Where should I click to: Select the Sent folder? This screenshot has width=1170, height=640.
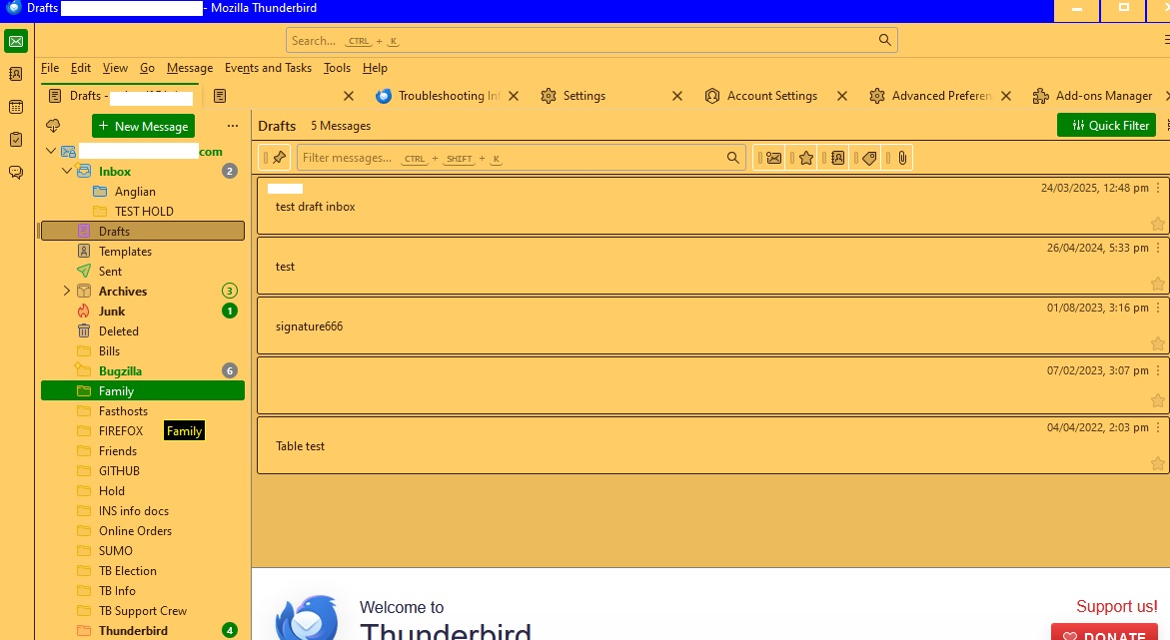(x=142, y=272)
